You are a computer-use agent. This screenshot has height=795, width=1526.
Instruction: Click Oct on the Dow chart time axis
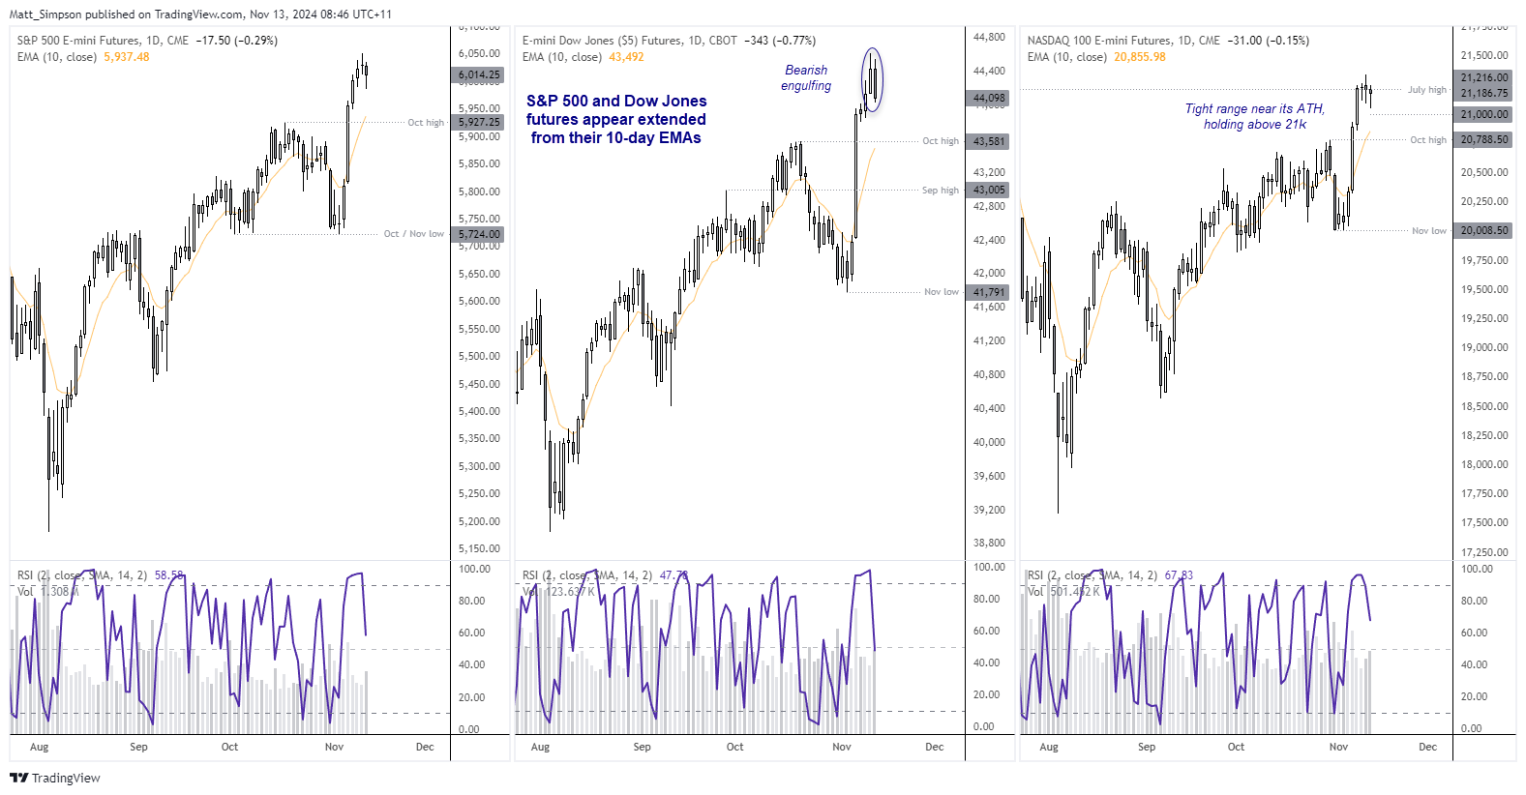pos(735,747)
